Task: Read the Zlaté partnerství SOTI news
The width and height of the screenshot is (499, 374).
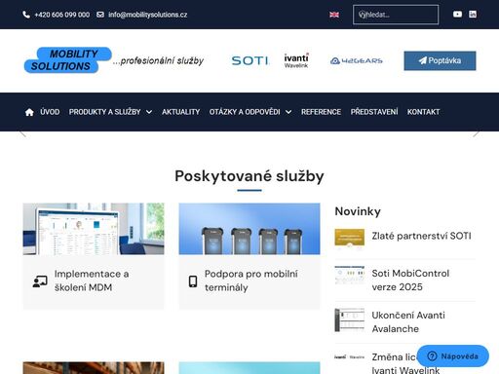Action: [421, 236]
